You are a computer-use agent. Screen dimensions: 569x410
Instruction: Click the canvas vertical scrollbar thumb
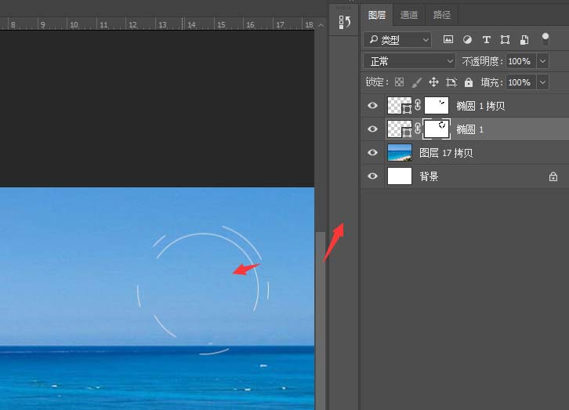point(321,321)
